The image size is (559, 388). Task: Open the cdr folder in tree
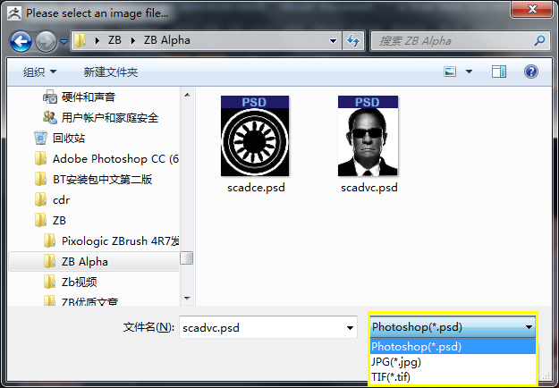coord(62,200)
